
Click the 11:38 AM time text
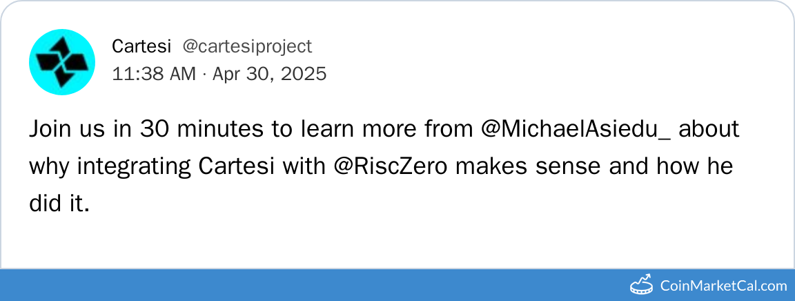(153, 74)
